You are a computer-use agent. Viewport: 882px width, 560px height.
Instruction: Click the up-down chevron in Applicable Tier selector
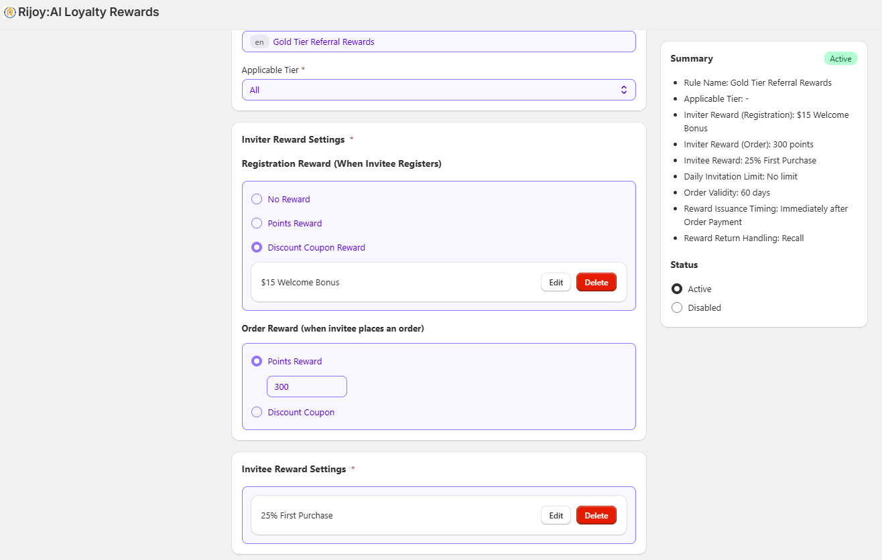coord(623,90)
